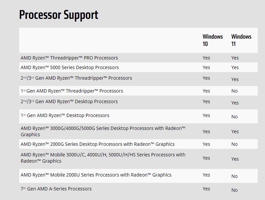Screen dimensions: 265x200
Task: Select the Windows 10 column header
Action: click(213, 40)
